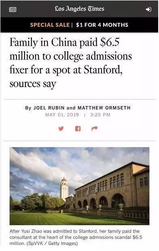Image resolution: width=159 pixels, height=251 pixels.
Task: Click Hoover Tower in the photo
Action: (x=64, y=188)
